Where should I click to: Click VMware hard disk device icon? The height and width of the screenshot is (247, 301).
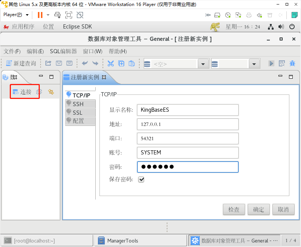tap(217, 15)
